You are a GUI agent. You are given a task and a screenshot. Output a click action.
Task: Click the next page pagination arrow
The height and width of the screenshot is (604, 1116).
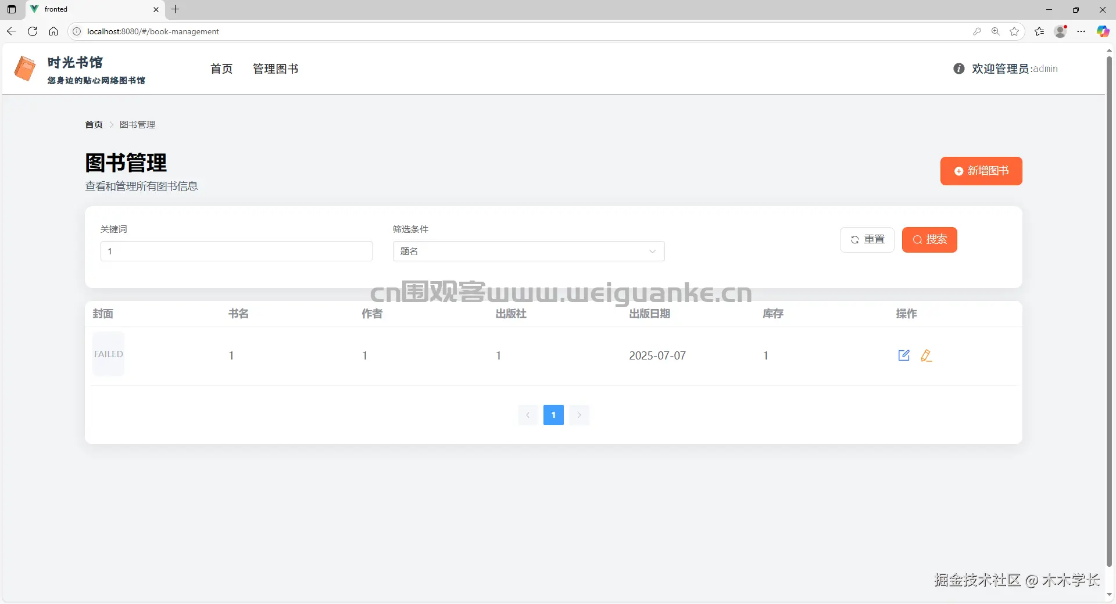point(579,415)
